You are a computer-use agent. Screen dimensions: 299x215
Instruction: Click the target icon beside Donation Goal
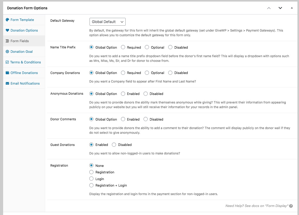(x=7, y=51)
